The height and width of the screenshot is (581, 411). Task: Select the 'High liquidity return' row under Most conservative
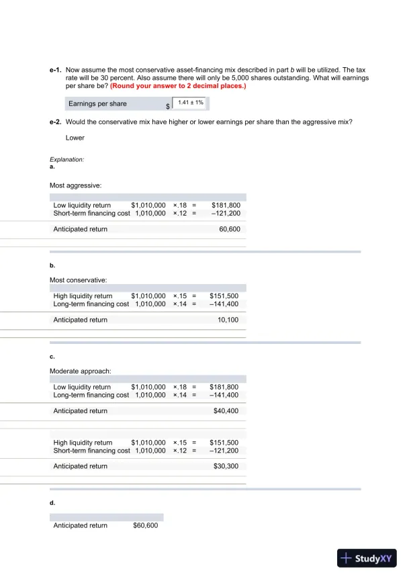(x=83, y=296)
